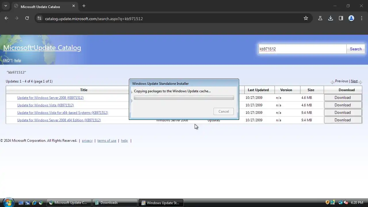This screenshot has height=207, width=368.
Task: Open the Chrome profile avatar
Action: click(351, 18)
